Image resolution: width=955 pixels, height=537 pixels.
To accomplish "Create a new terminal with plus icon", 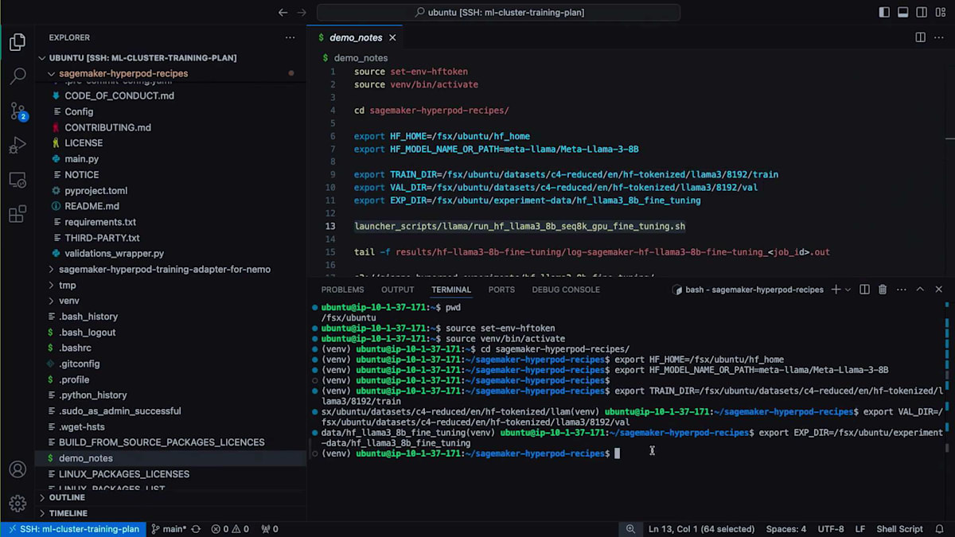I will click(836, 290).
